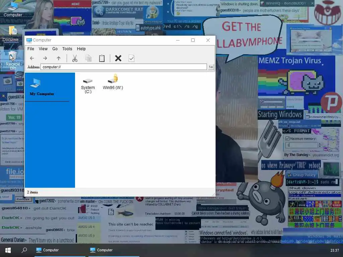Click the '2 items' status text
Screen dimensions: 343x257
click(x=32, y=192)
